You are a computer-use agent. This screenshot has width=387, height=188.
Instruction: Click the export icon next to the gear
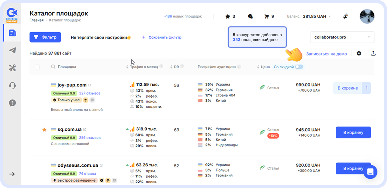tap(372, 54)
